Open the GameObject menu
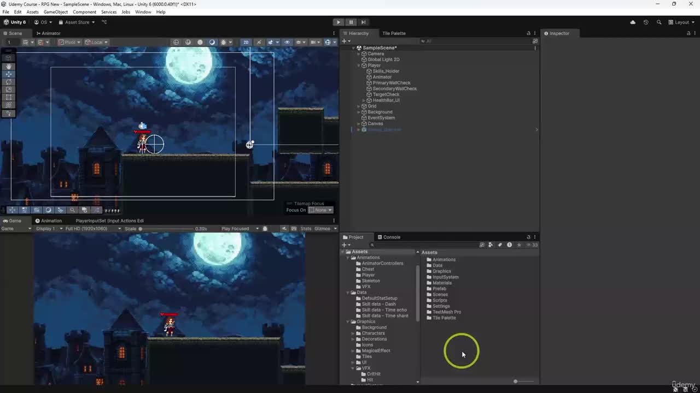Viewport: 700px width, 393px height. pyautogui.click(x=56, y=12)
